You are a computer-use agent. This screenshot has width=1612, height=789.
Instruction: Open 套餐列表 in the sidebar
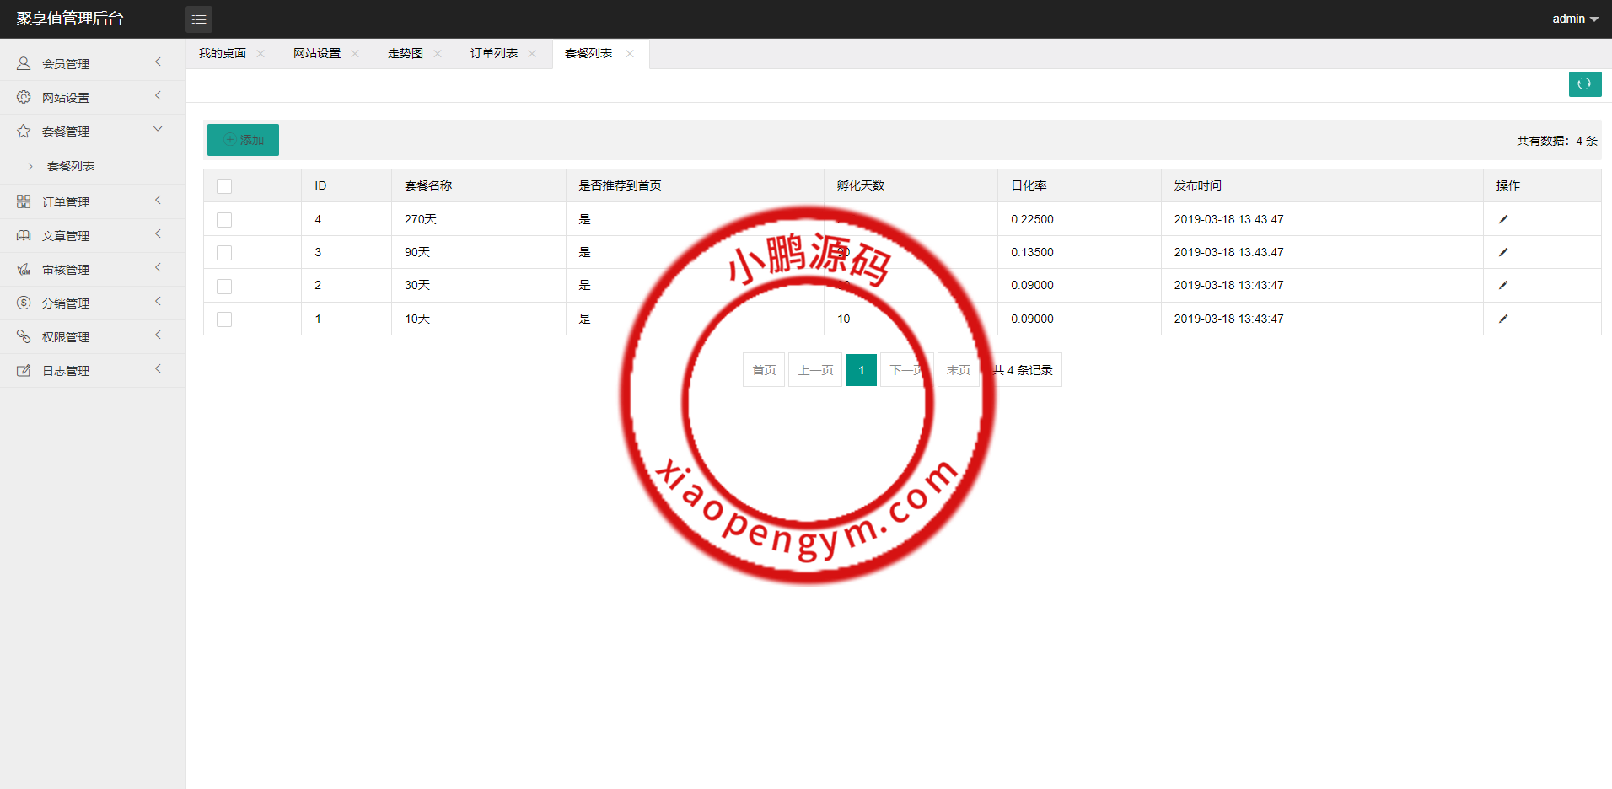click(x=71, y=167)
